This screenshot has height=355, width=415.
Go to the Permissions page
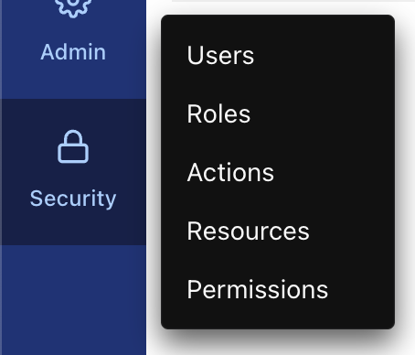[258, 289]
